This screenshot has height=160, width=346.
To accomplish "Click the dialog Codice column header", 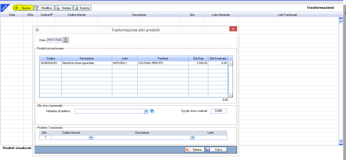I will pos(50,58).
